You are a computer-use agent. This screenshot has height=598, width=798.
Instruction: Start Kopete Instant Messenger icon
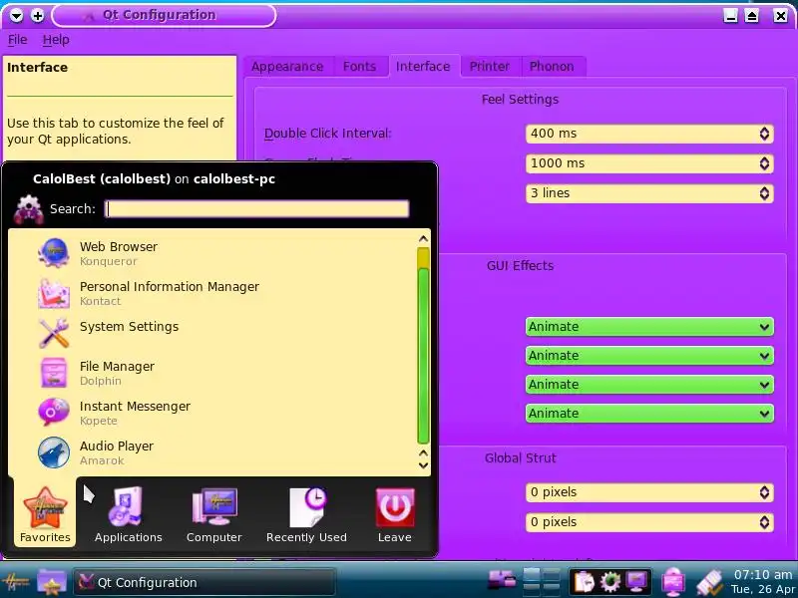click(x=54, y=413)
